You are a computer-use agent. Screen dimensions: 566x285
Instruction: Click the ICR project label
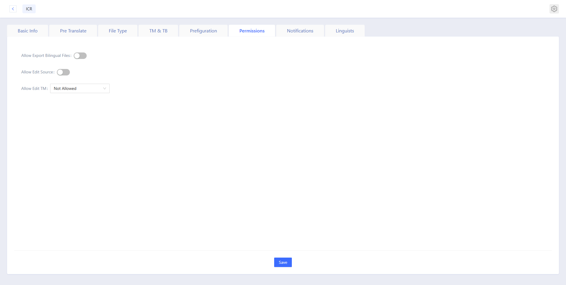[29, 9]
